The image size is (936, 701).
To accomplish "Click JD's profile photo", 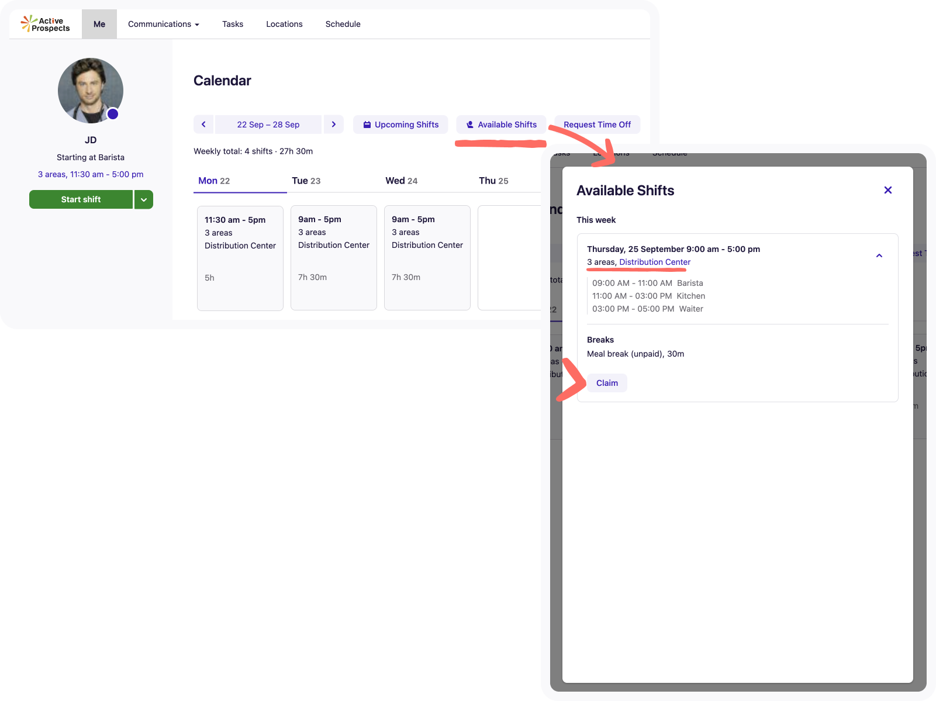I will (x=91, y=91).
